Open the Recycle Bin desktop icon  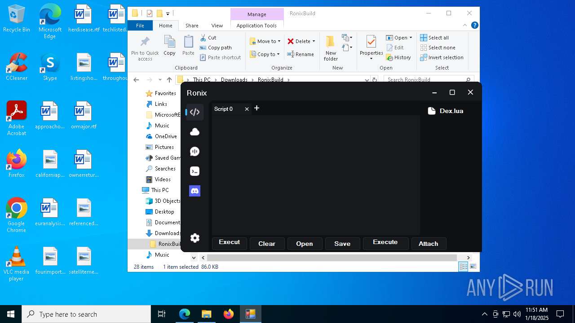pyautogui.click(x=17, y=19)
